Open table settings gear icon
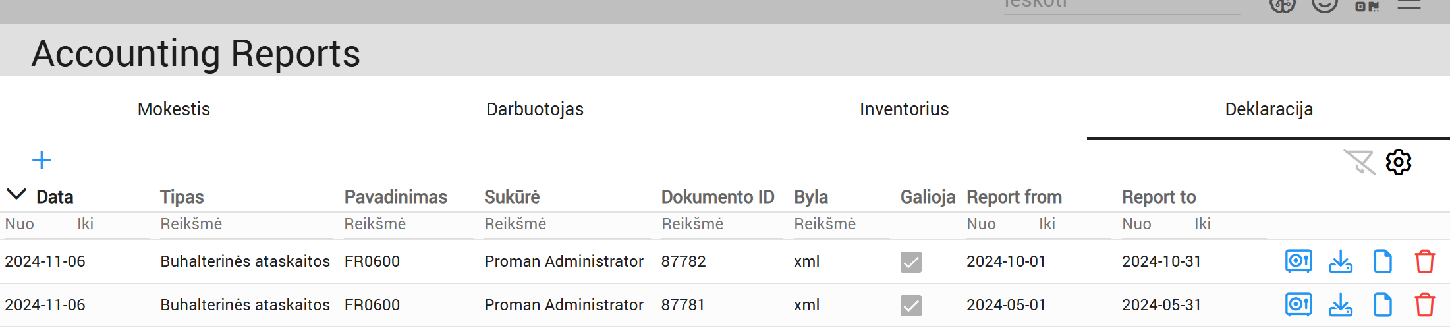1450x330 pixels. 1398,162
